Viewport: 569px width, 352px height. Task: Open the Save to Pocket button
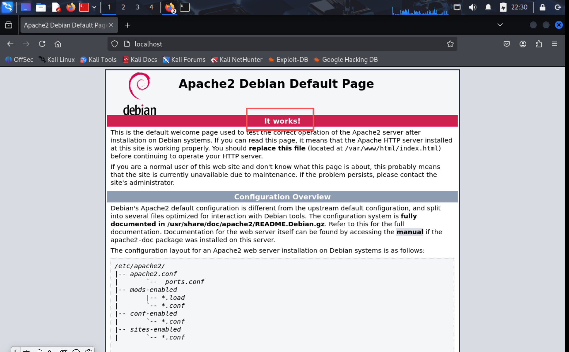point(507,44)
